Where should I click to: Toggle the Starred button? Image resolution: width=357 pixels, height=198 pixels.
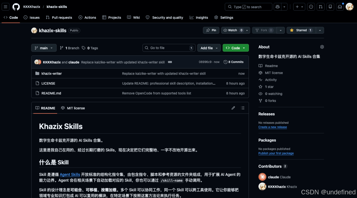pyautogui.click(x=301, y=30)
